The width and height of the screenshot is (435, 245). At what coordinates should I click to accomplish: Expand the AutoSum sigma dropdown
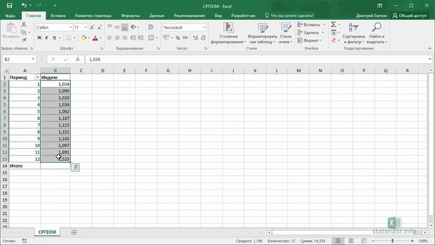point(339,24)
